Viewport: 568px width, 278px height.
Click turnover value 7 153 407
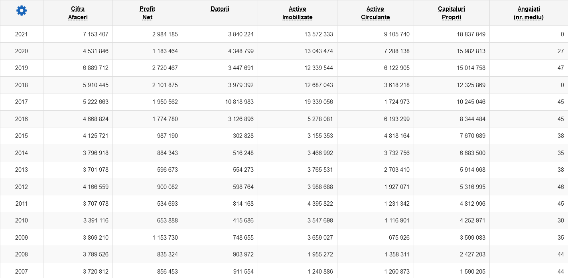[96, 34]
